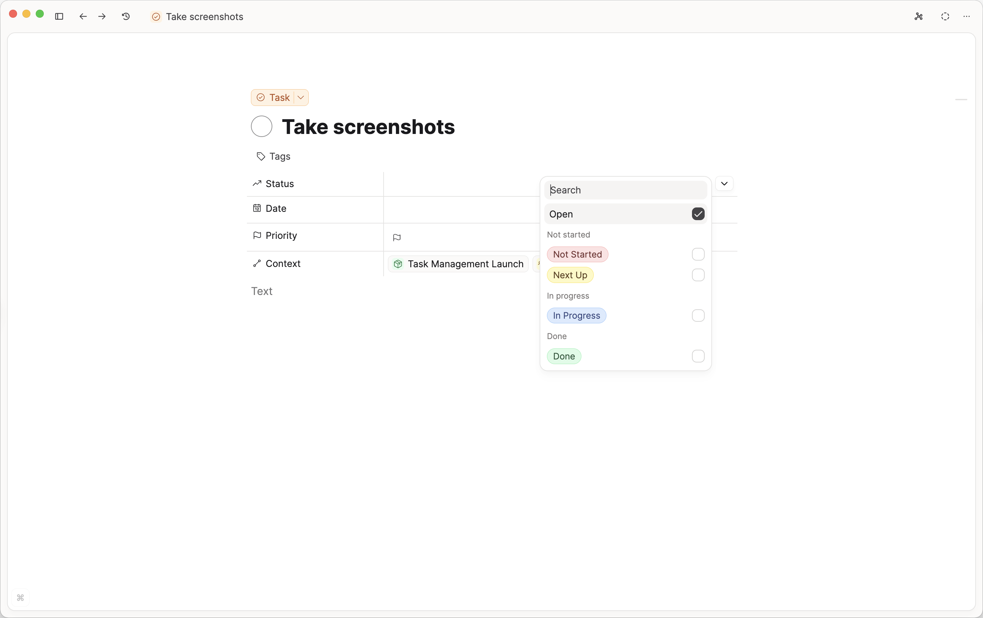Mark task complete with title circle
The height and width of the screenshot is (618, 983).
pyautogui.click(x=261, y=126)
